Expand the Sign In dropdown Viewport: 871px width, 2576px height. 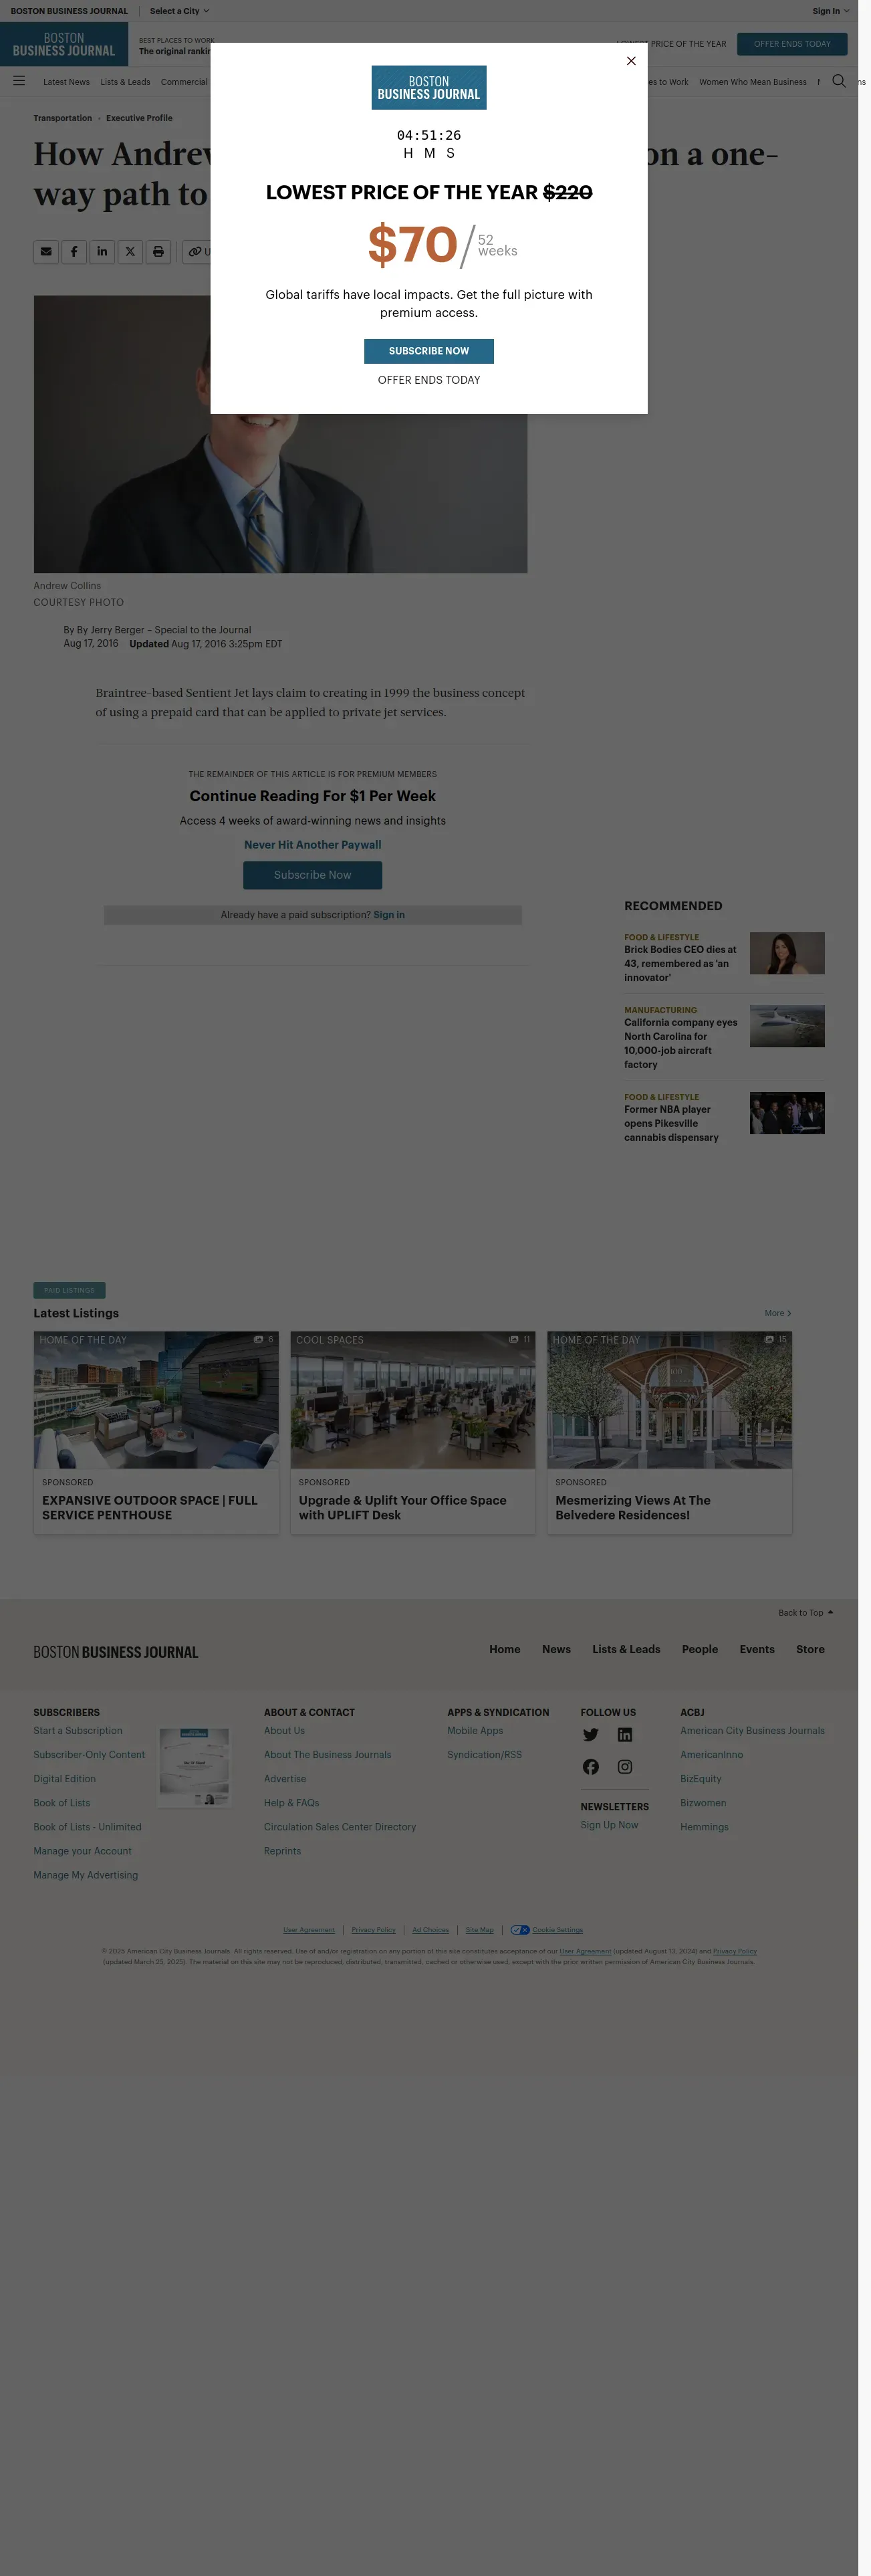coord(831,11)
